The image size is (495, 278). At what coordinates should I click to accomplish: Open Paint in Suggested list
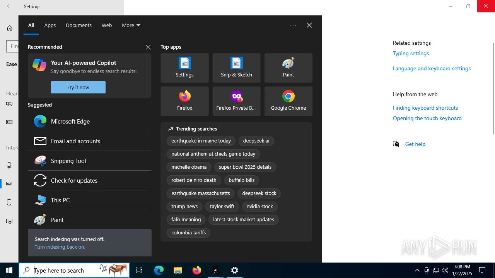pyautogui.click(x=89, y=220)
